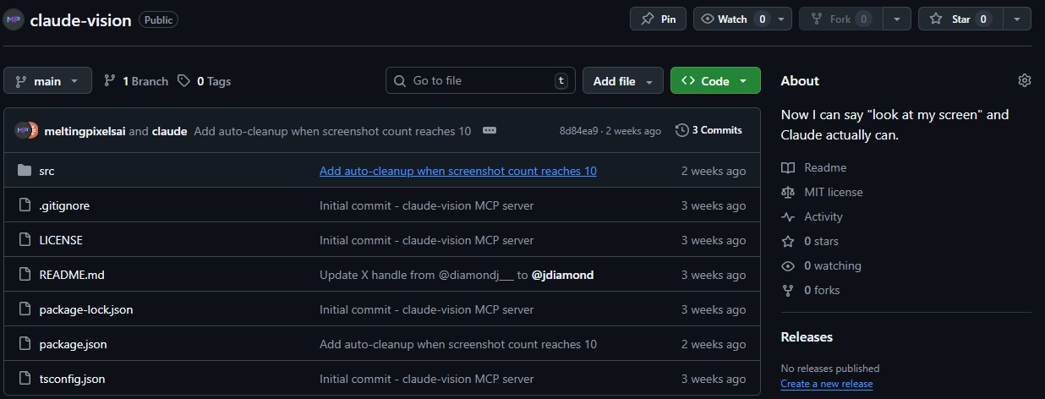View the 0 Tags link

click(204, 81)
